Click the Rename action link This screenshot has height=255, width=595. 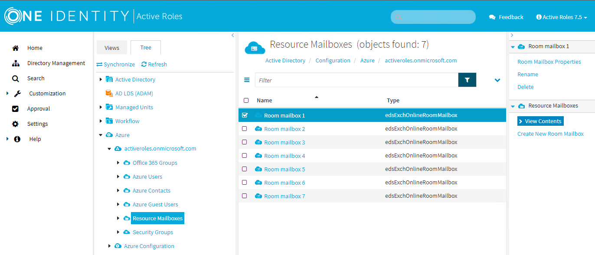pos(528,74)
